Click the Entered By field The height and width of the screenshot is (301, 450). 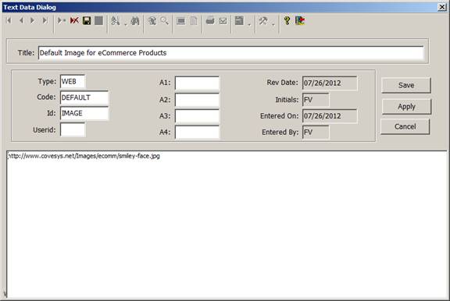point(316,133)
